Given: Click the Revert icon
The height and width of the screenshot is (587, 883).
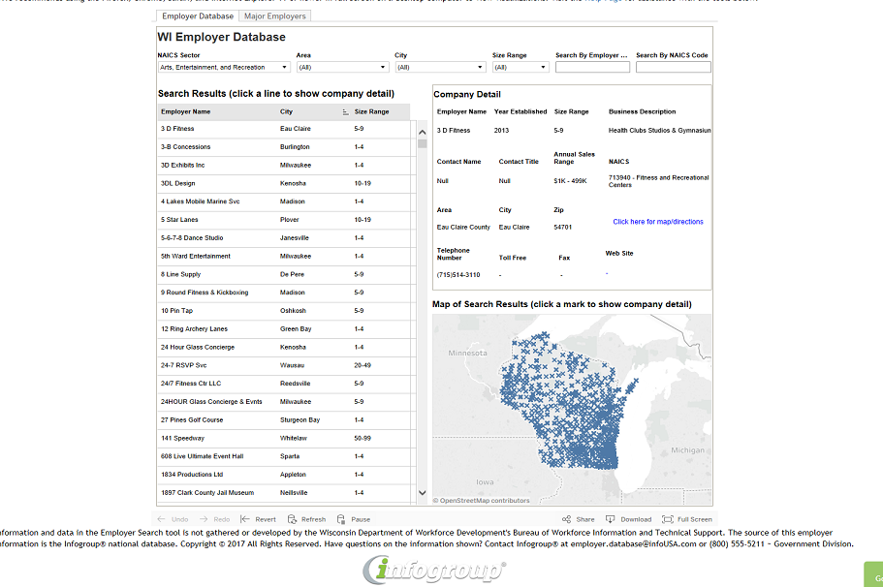Looking at the screenshot, I should [245, 519].
